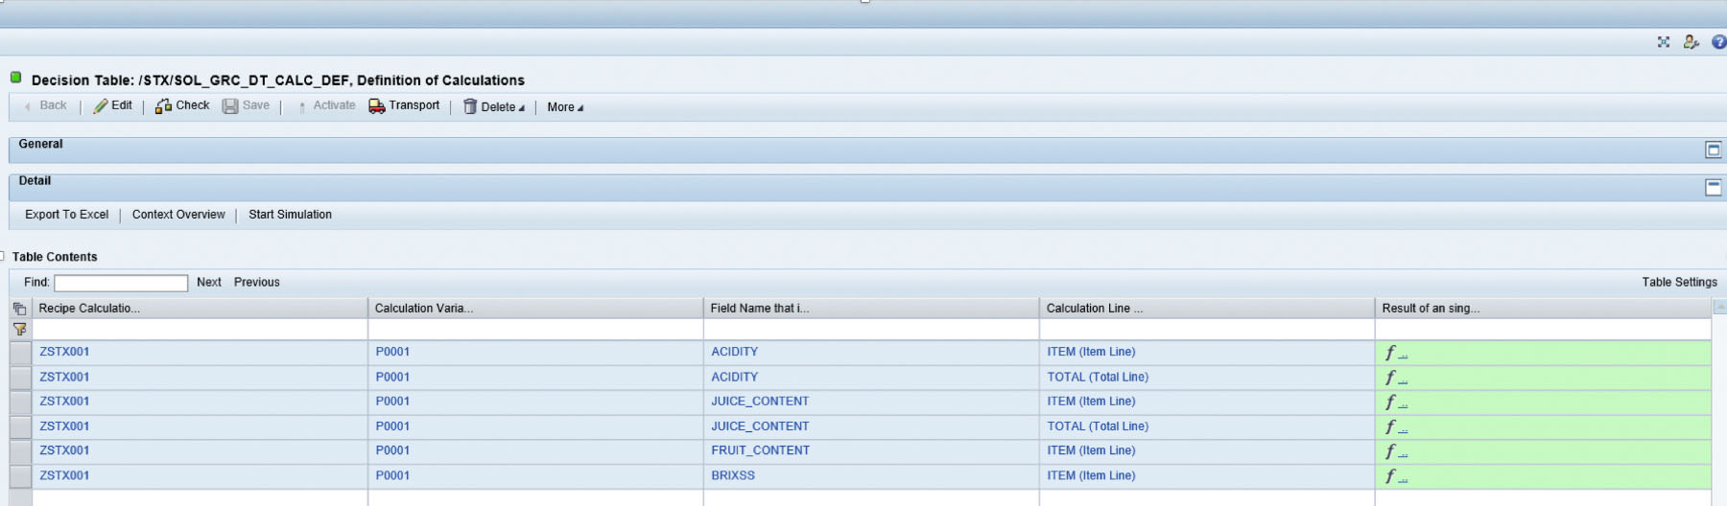Sort by Recipe Calculatio... column header
The height and width of the screenshot is (506, 1727).
tap(200, 309)
